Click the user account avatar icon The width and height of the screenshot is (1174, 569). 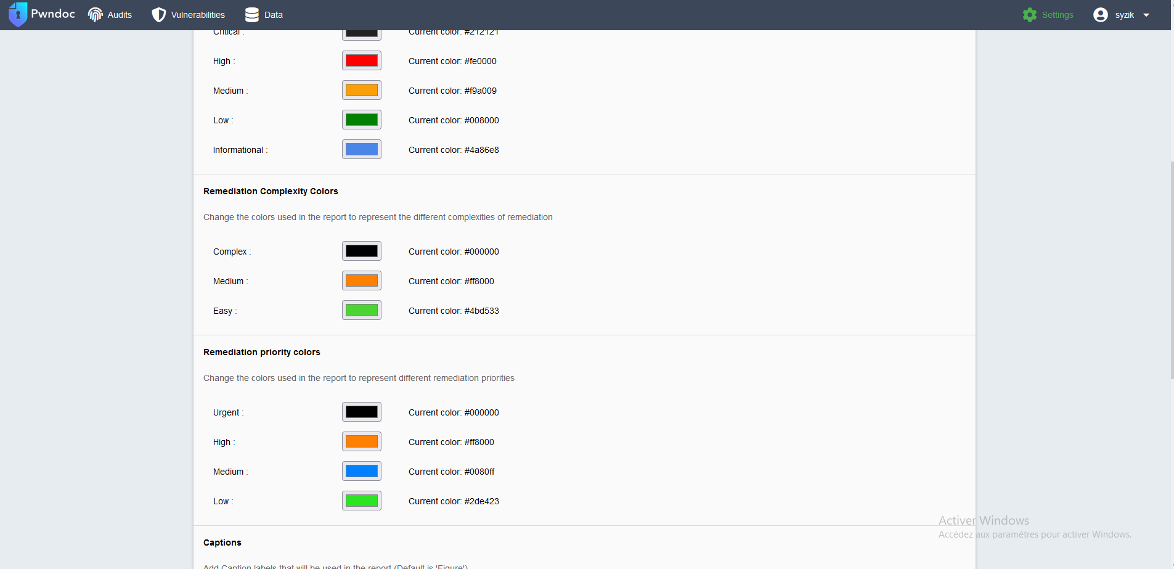pos(1101,15)
